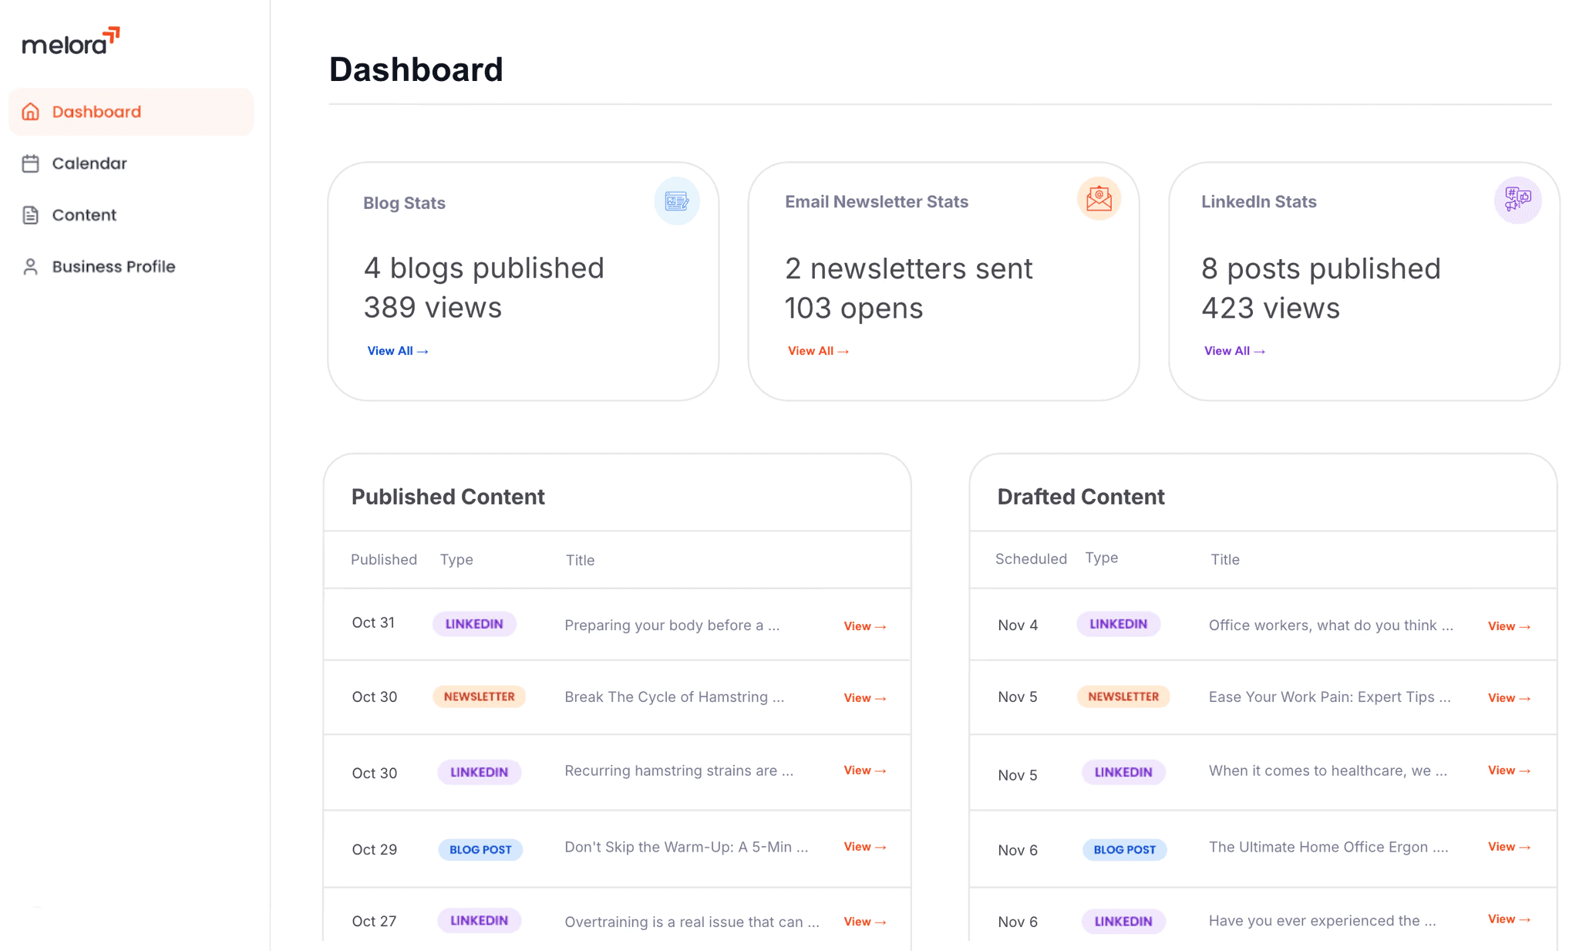Select the Dashboard home icon in sidebar

[31, 111]
